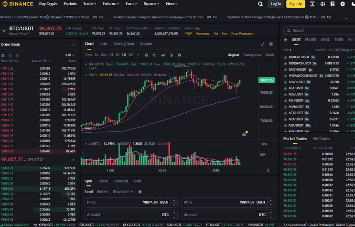Viewport: 355px width, 227px height.
Task: Click the Sign Up button
Action: point(295,4)
